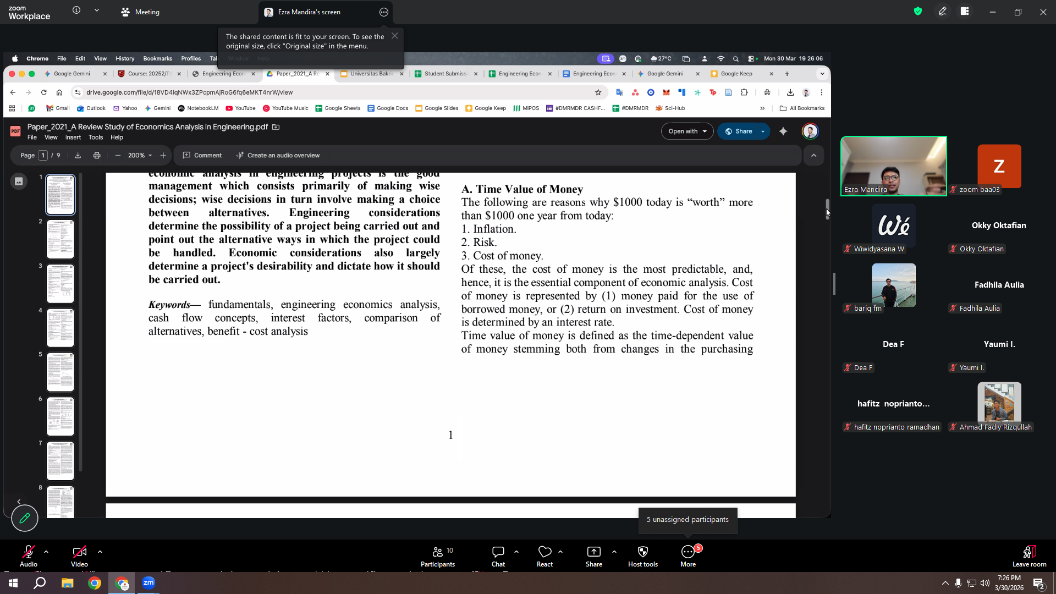This screenshot has height=594, width=1056.
Task: Open the annotation pencil button
Action: [25, 518]
